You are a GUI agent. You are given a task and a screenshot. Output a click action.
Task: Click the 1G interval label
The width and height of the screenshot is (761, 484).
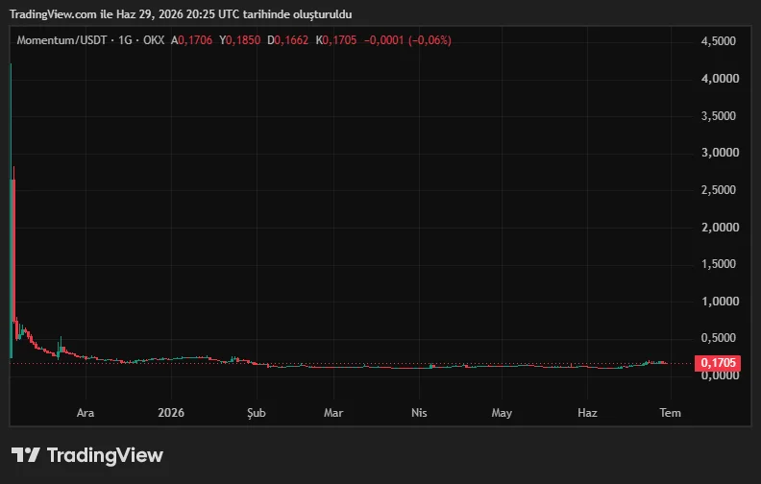click(125, 40)
